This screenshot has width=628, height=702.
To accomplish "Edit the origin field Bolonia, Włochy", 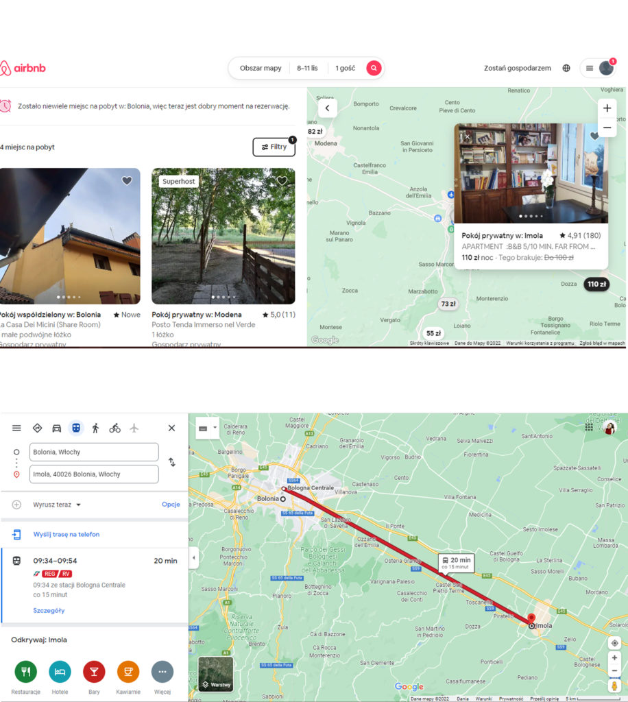I will (94, 452).
